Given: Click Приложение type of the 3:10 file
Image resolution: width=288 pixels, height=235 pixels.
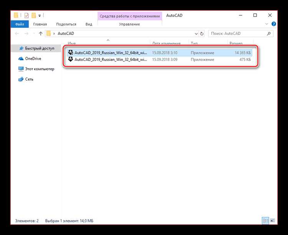Looking at the screenshot, I should coord(202,53).
